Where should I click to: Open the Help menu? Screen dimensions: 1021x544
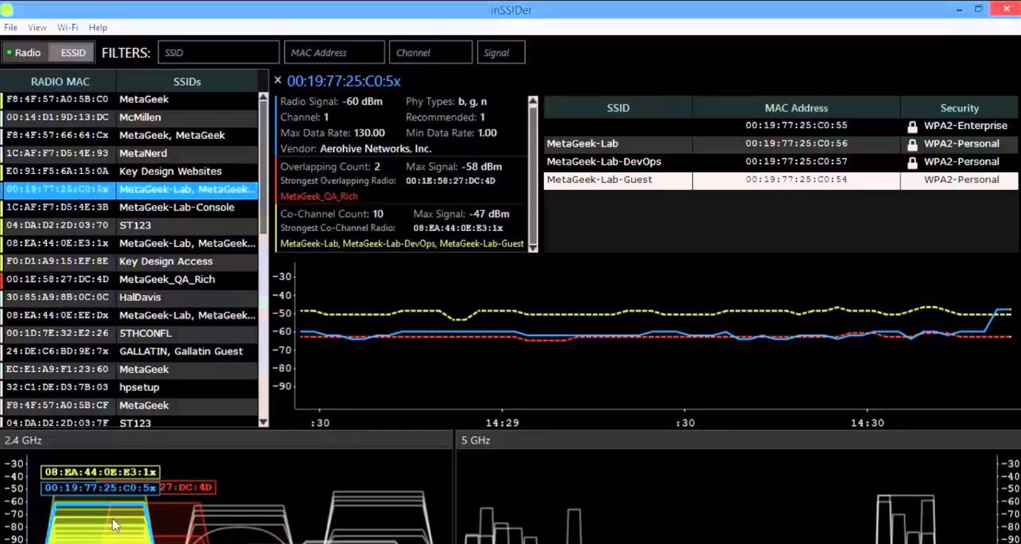98,28
